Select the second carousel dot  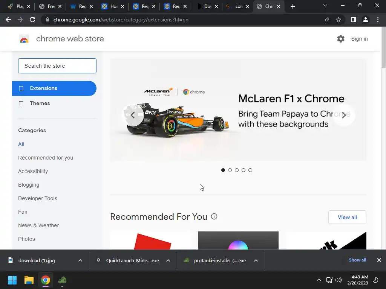tap(230, 170)
